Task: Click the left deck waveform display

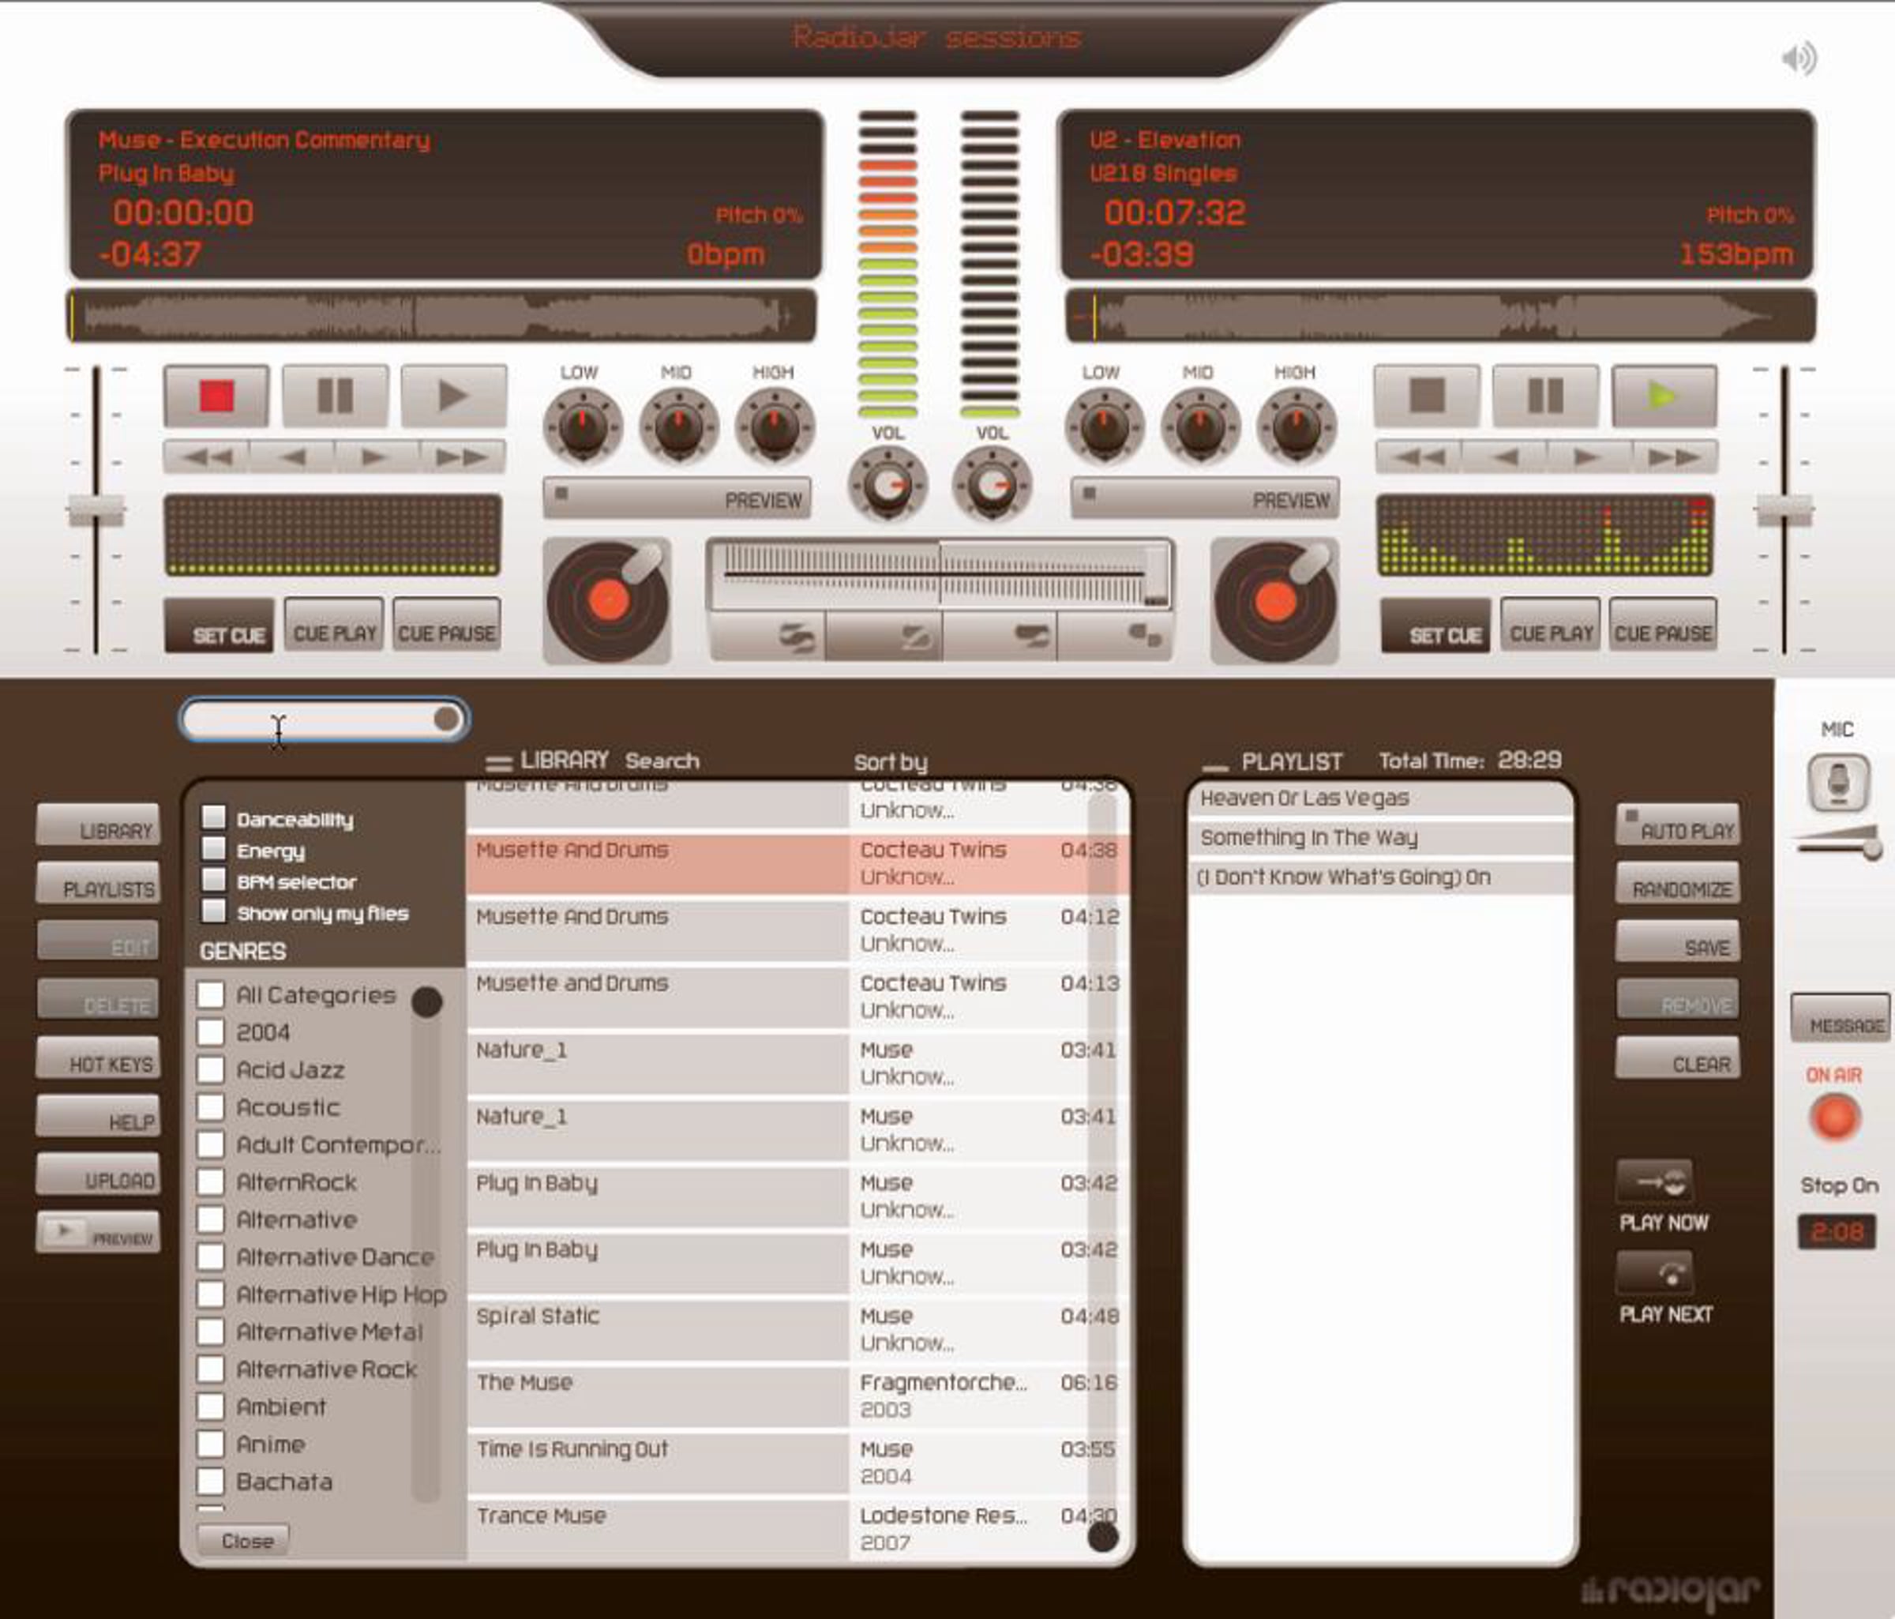Action: [x=441, y=317]
